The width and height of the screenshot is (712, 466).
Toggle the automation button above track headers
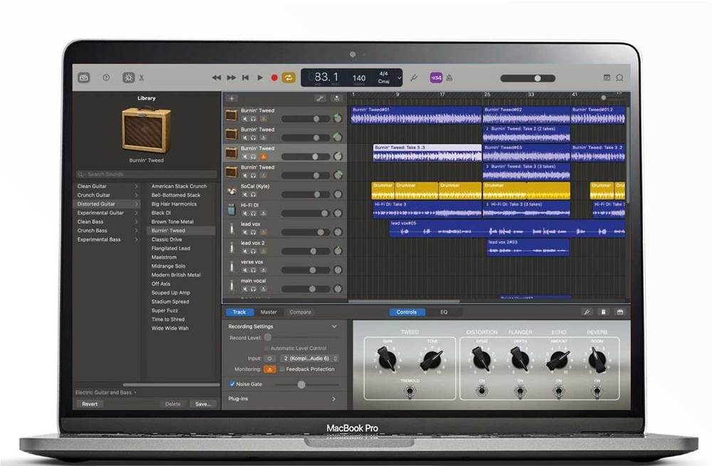click(x=320, y=98)
